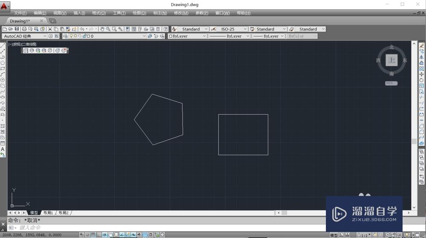Click the Cut scissors icon
Screen dimensions: 426x238
point(50,29)
